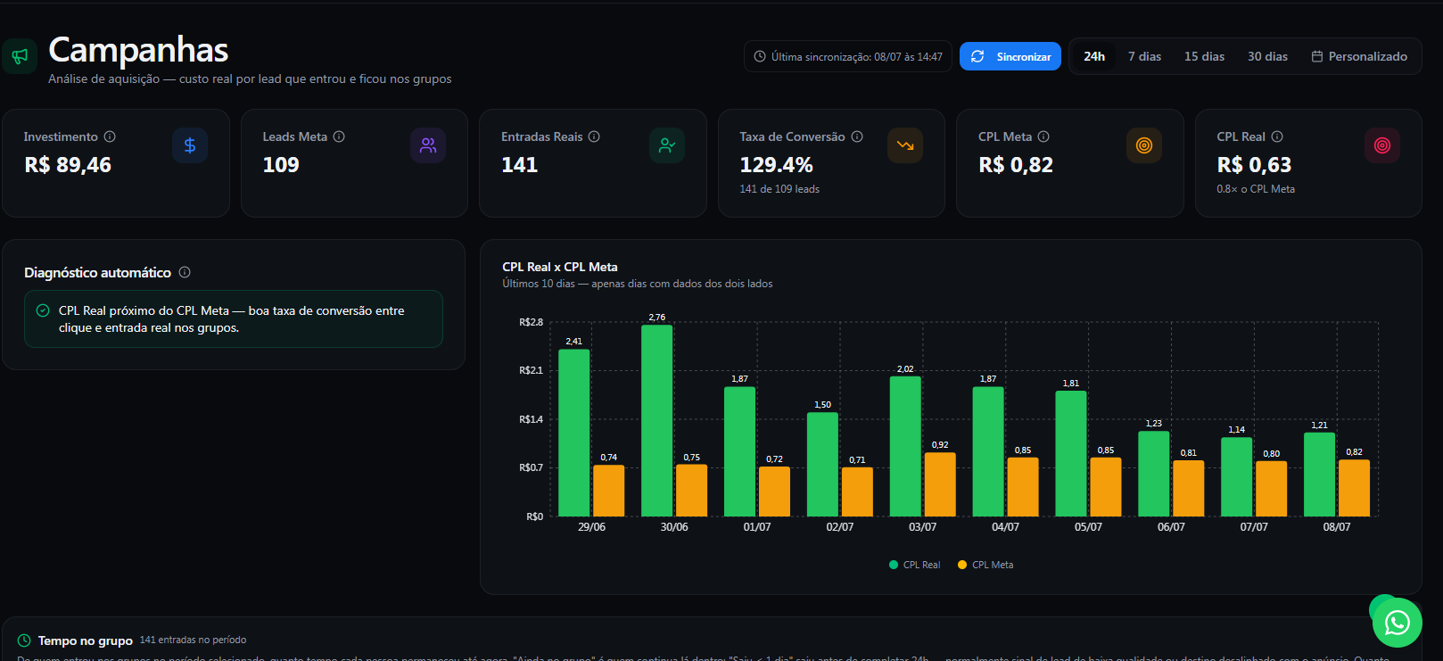The width and height of the screenshot is (1443, 661).
Task: Click the Campanhas page title
Action: click(138, 50)
